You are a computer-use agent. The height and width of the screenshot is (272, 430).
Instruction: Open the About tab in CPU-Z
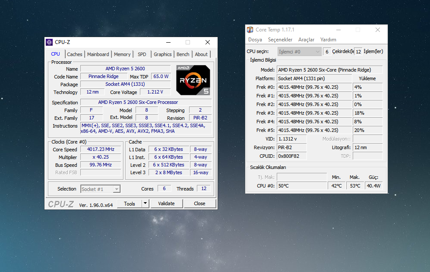201,54
